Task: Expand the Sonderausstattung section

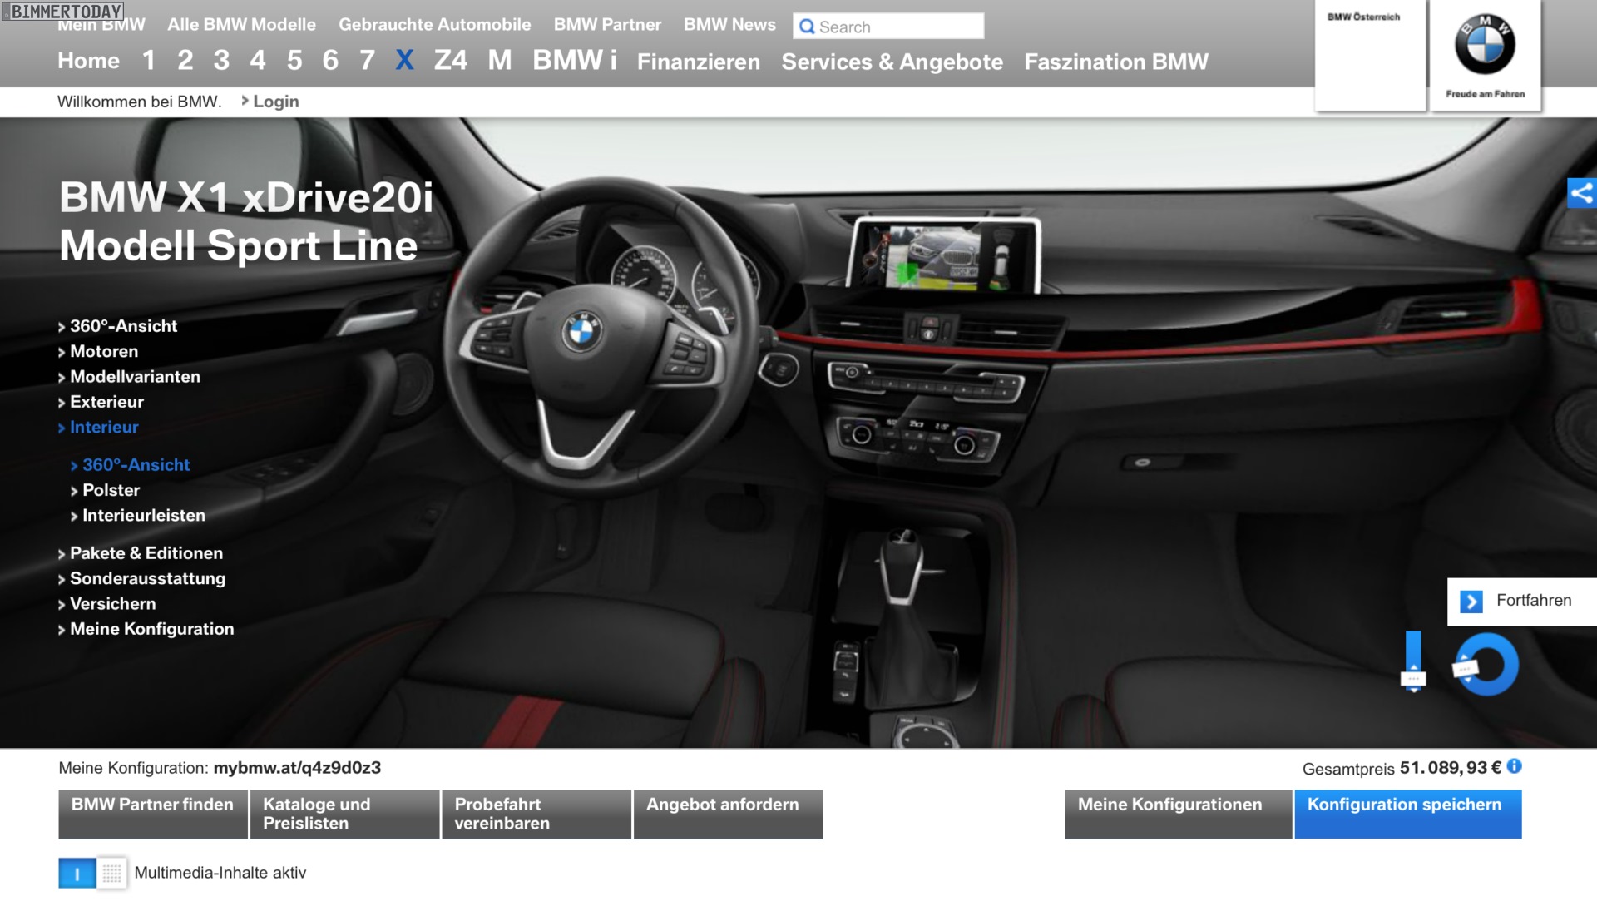Action: click(147, 579)
